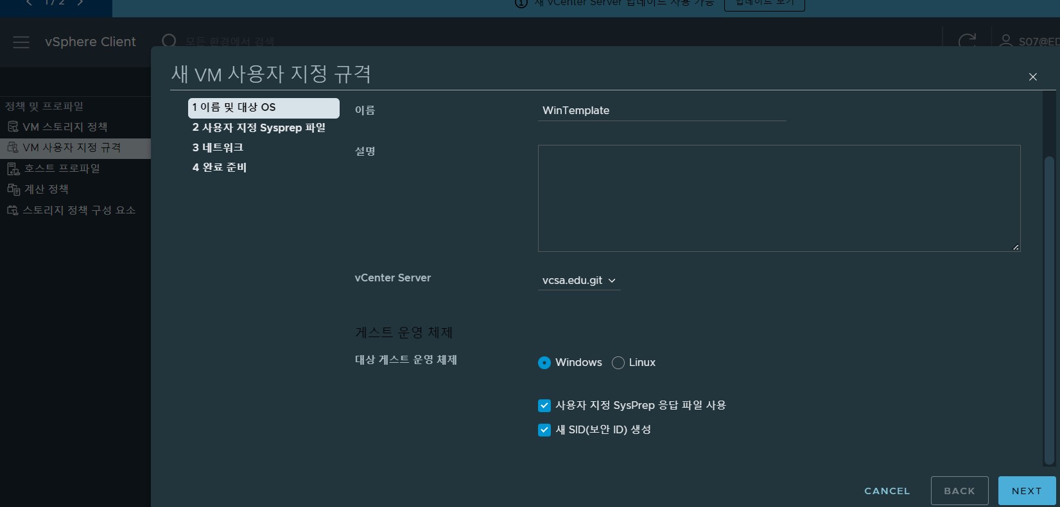
Task: Click the refresh icon in the top bar
Action: [x=967, y=42]
